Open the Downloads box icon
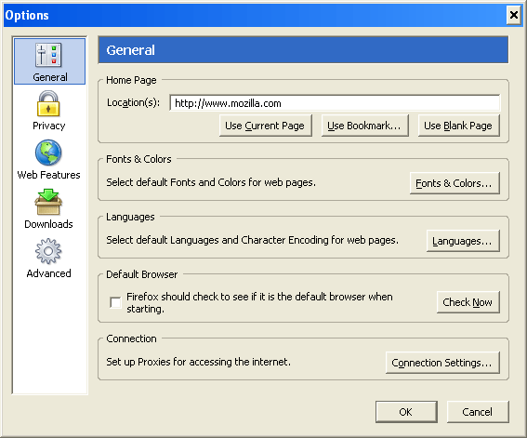 coord(48,202)
